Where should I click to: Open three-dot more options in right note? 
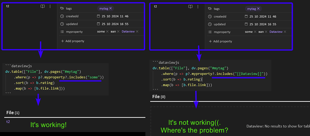coord(198,6)
